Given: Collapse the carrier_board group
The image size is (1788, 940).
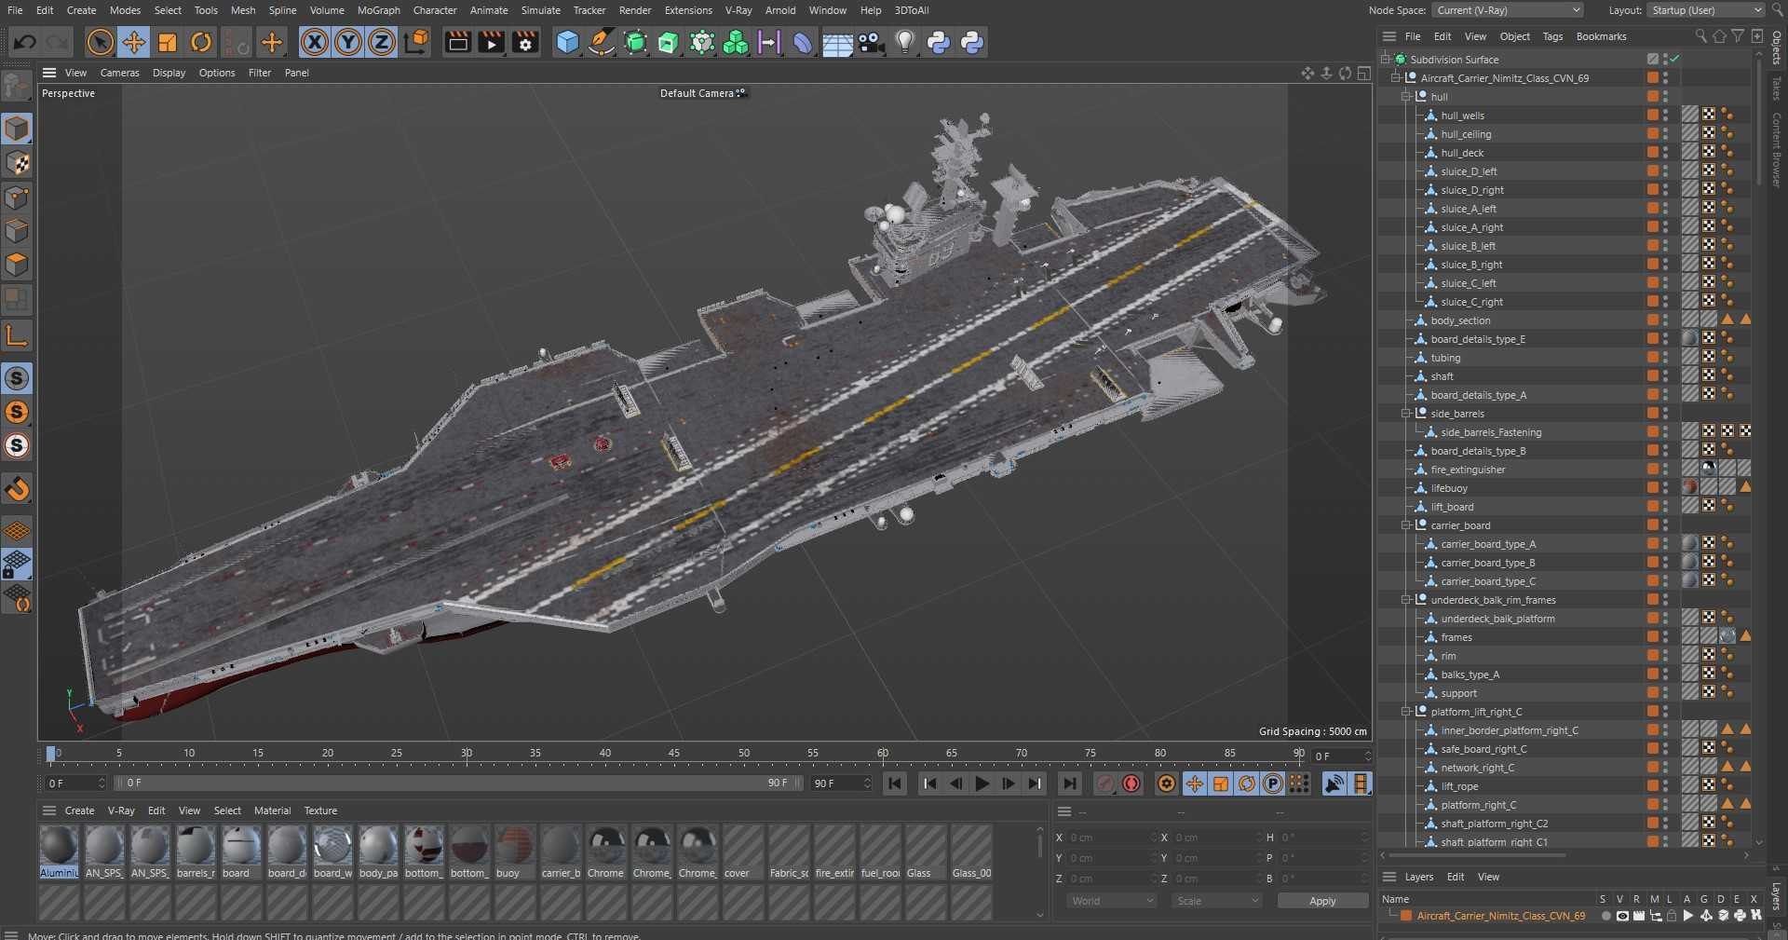Looking at the screenshot, I should [x=1406, y=525].
